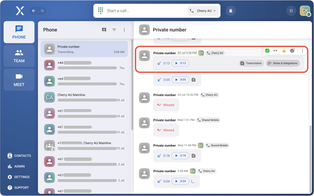Image resolution: width=314 pixels, height=196 pixels.
Task: Click Notes & Integrations button
Action: pos(283,63)
